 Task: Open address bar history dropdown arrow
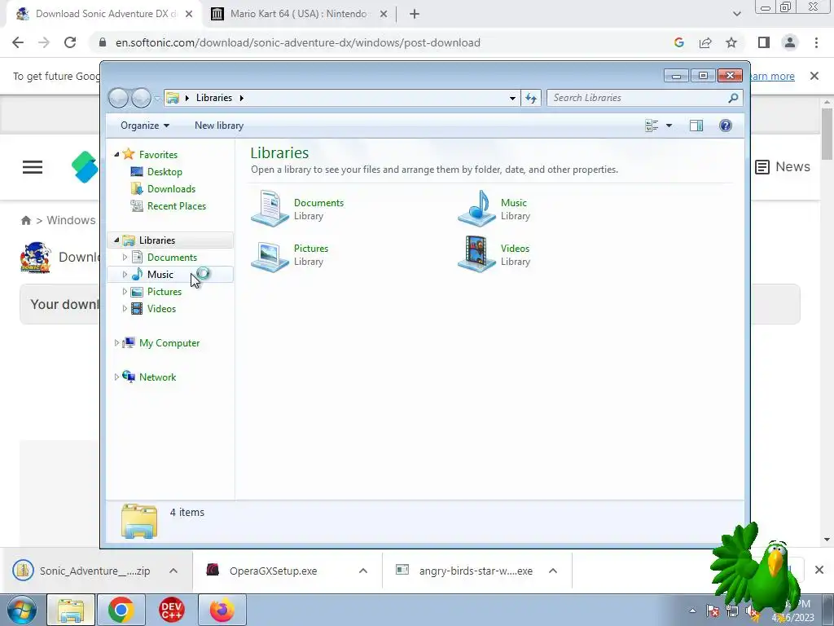point(512,98)
